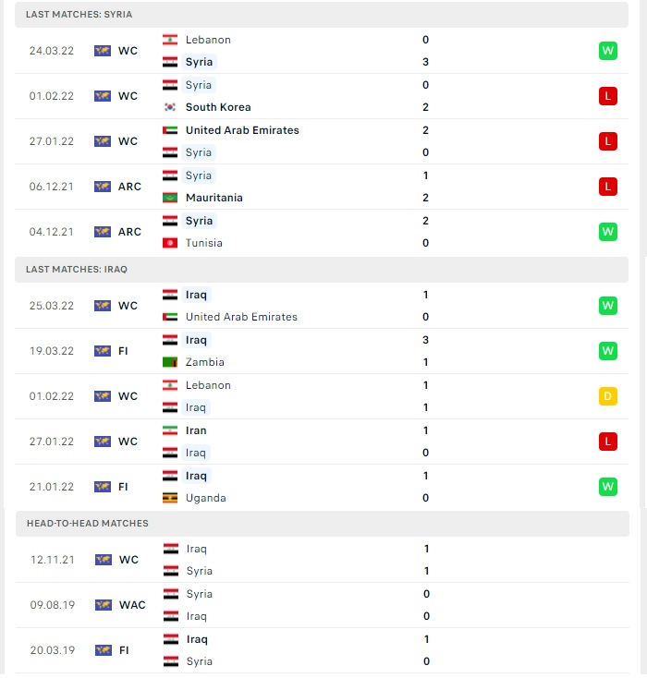Click the green W badge for Iraq vs Uganda

point(607,487)
